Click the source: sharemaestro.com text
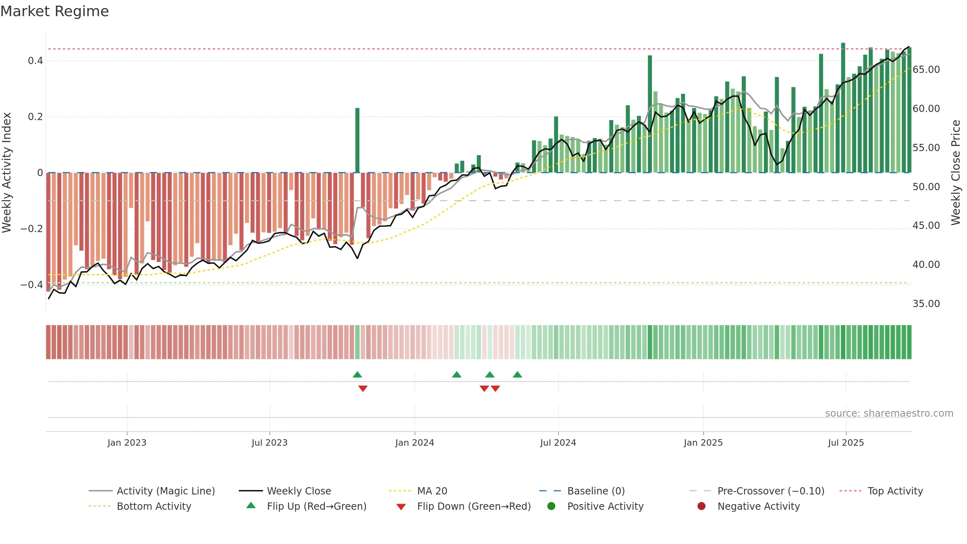967x544 pixels. coord(889,413)
